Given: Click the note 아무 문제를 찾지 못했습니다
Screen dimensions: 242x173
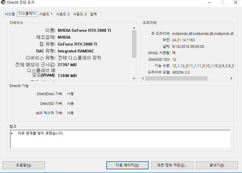Looking at the screenshot, I should tap(41, 133).
